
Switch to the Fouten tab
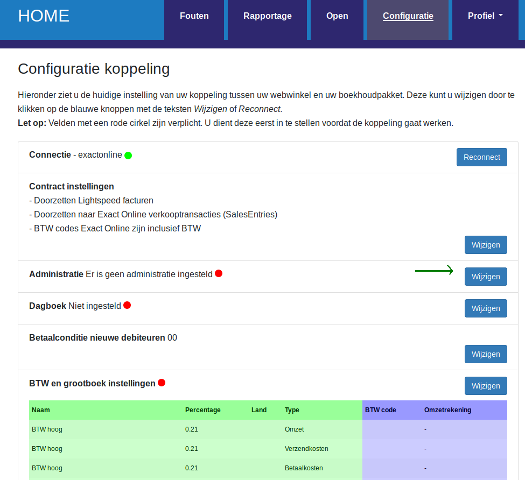pos(194,16)
